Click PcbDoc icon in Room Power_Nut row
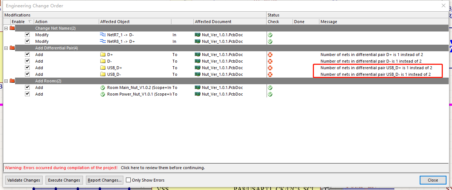452x190 pixels. (x=198, y=94)
